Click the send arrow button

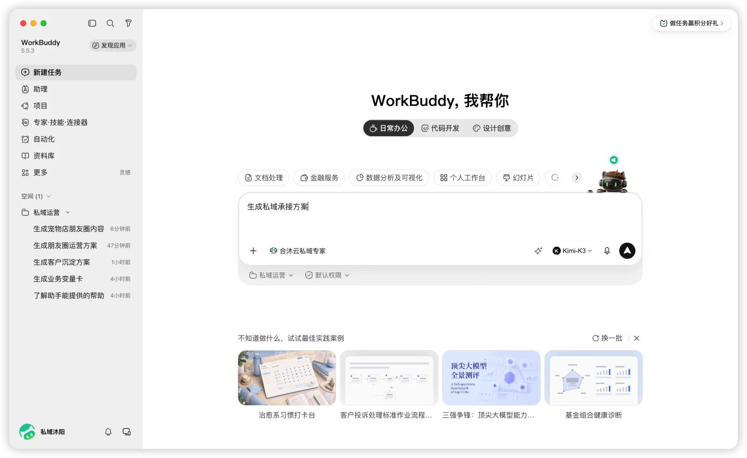(x=627, y=251)
